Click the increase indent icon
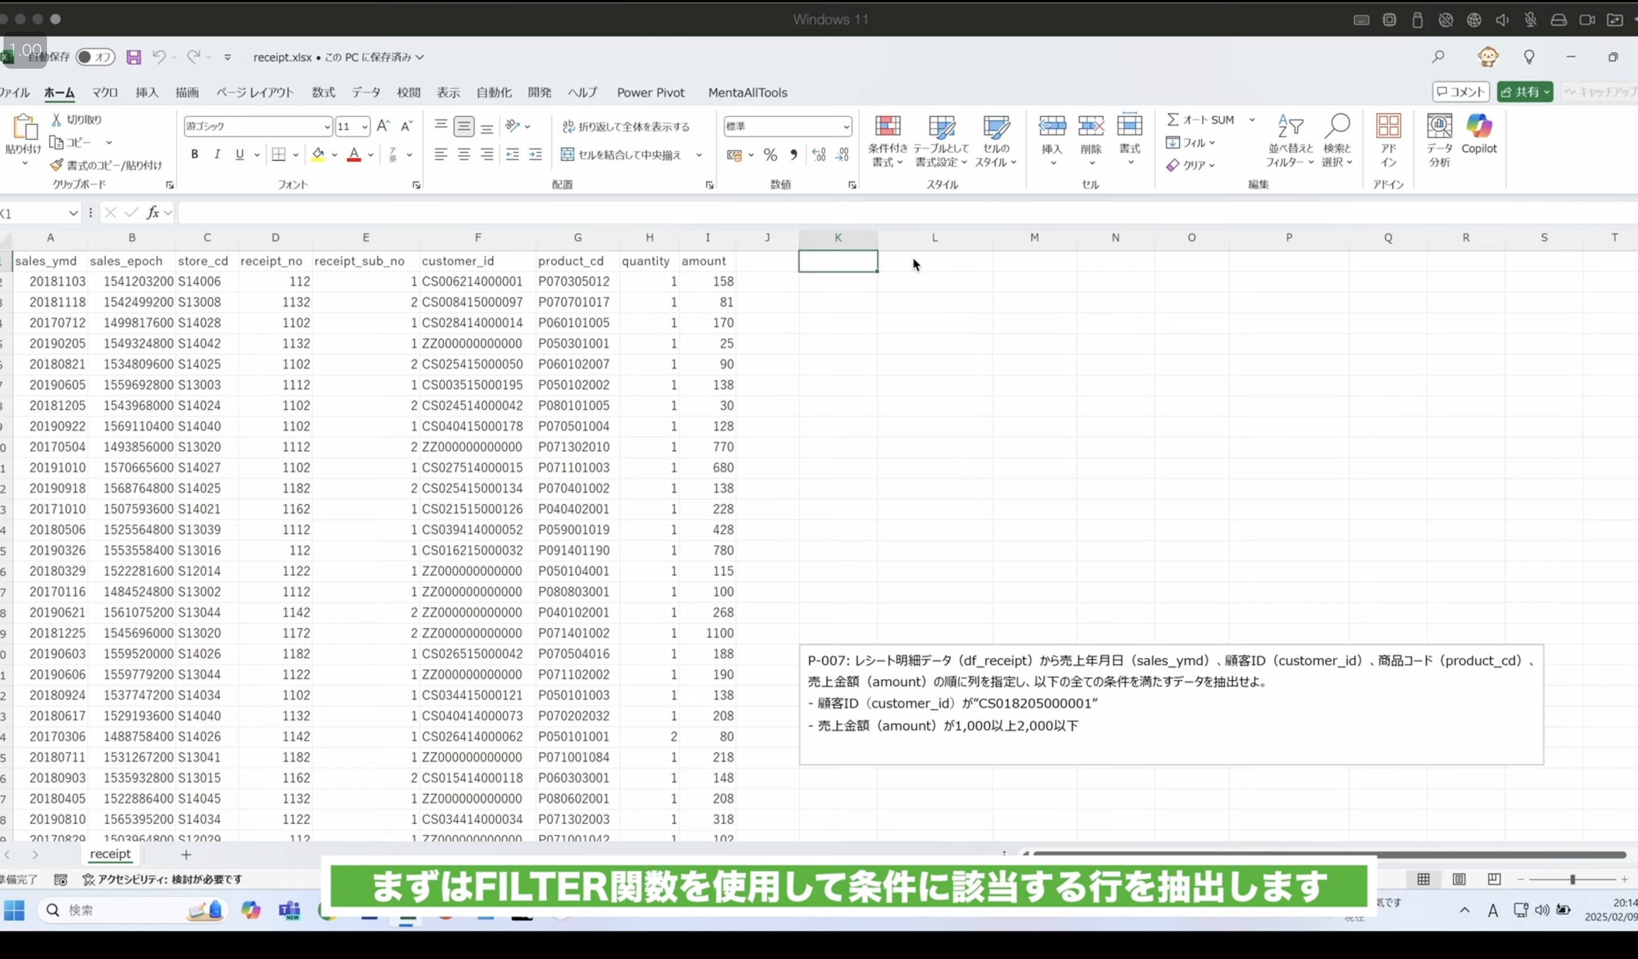This screenshot has width=1638, height=959. (535, 154)
